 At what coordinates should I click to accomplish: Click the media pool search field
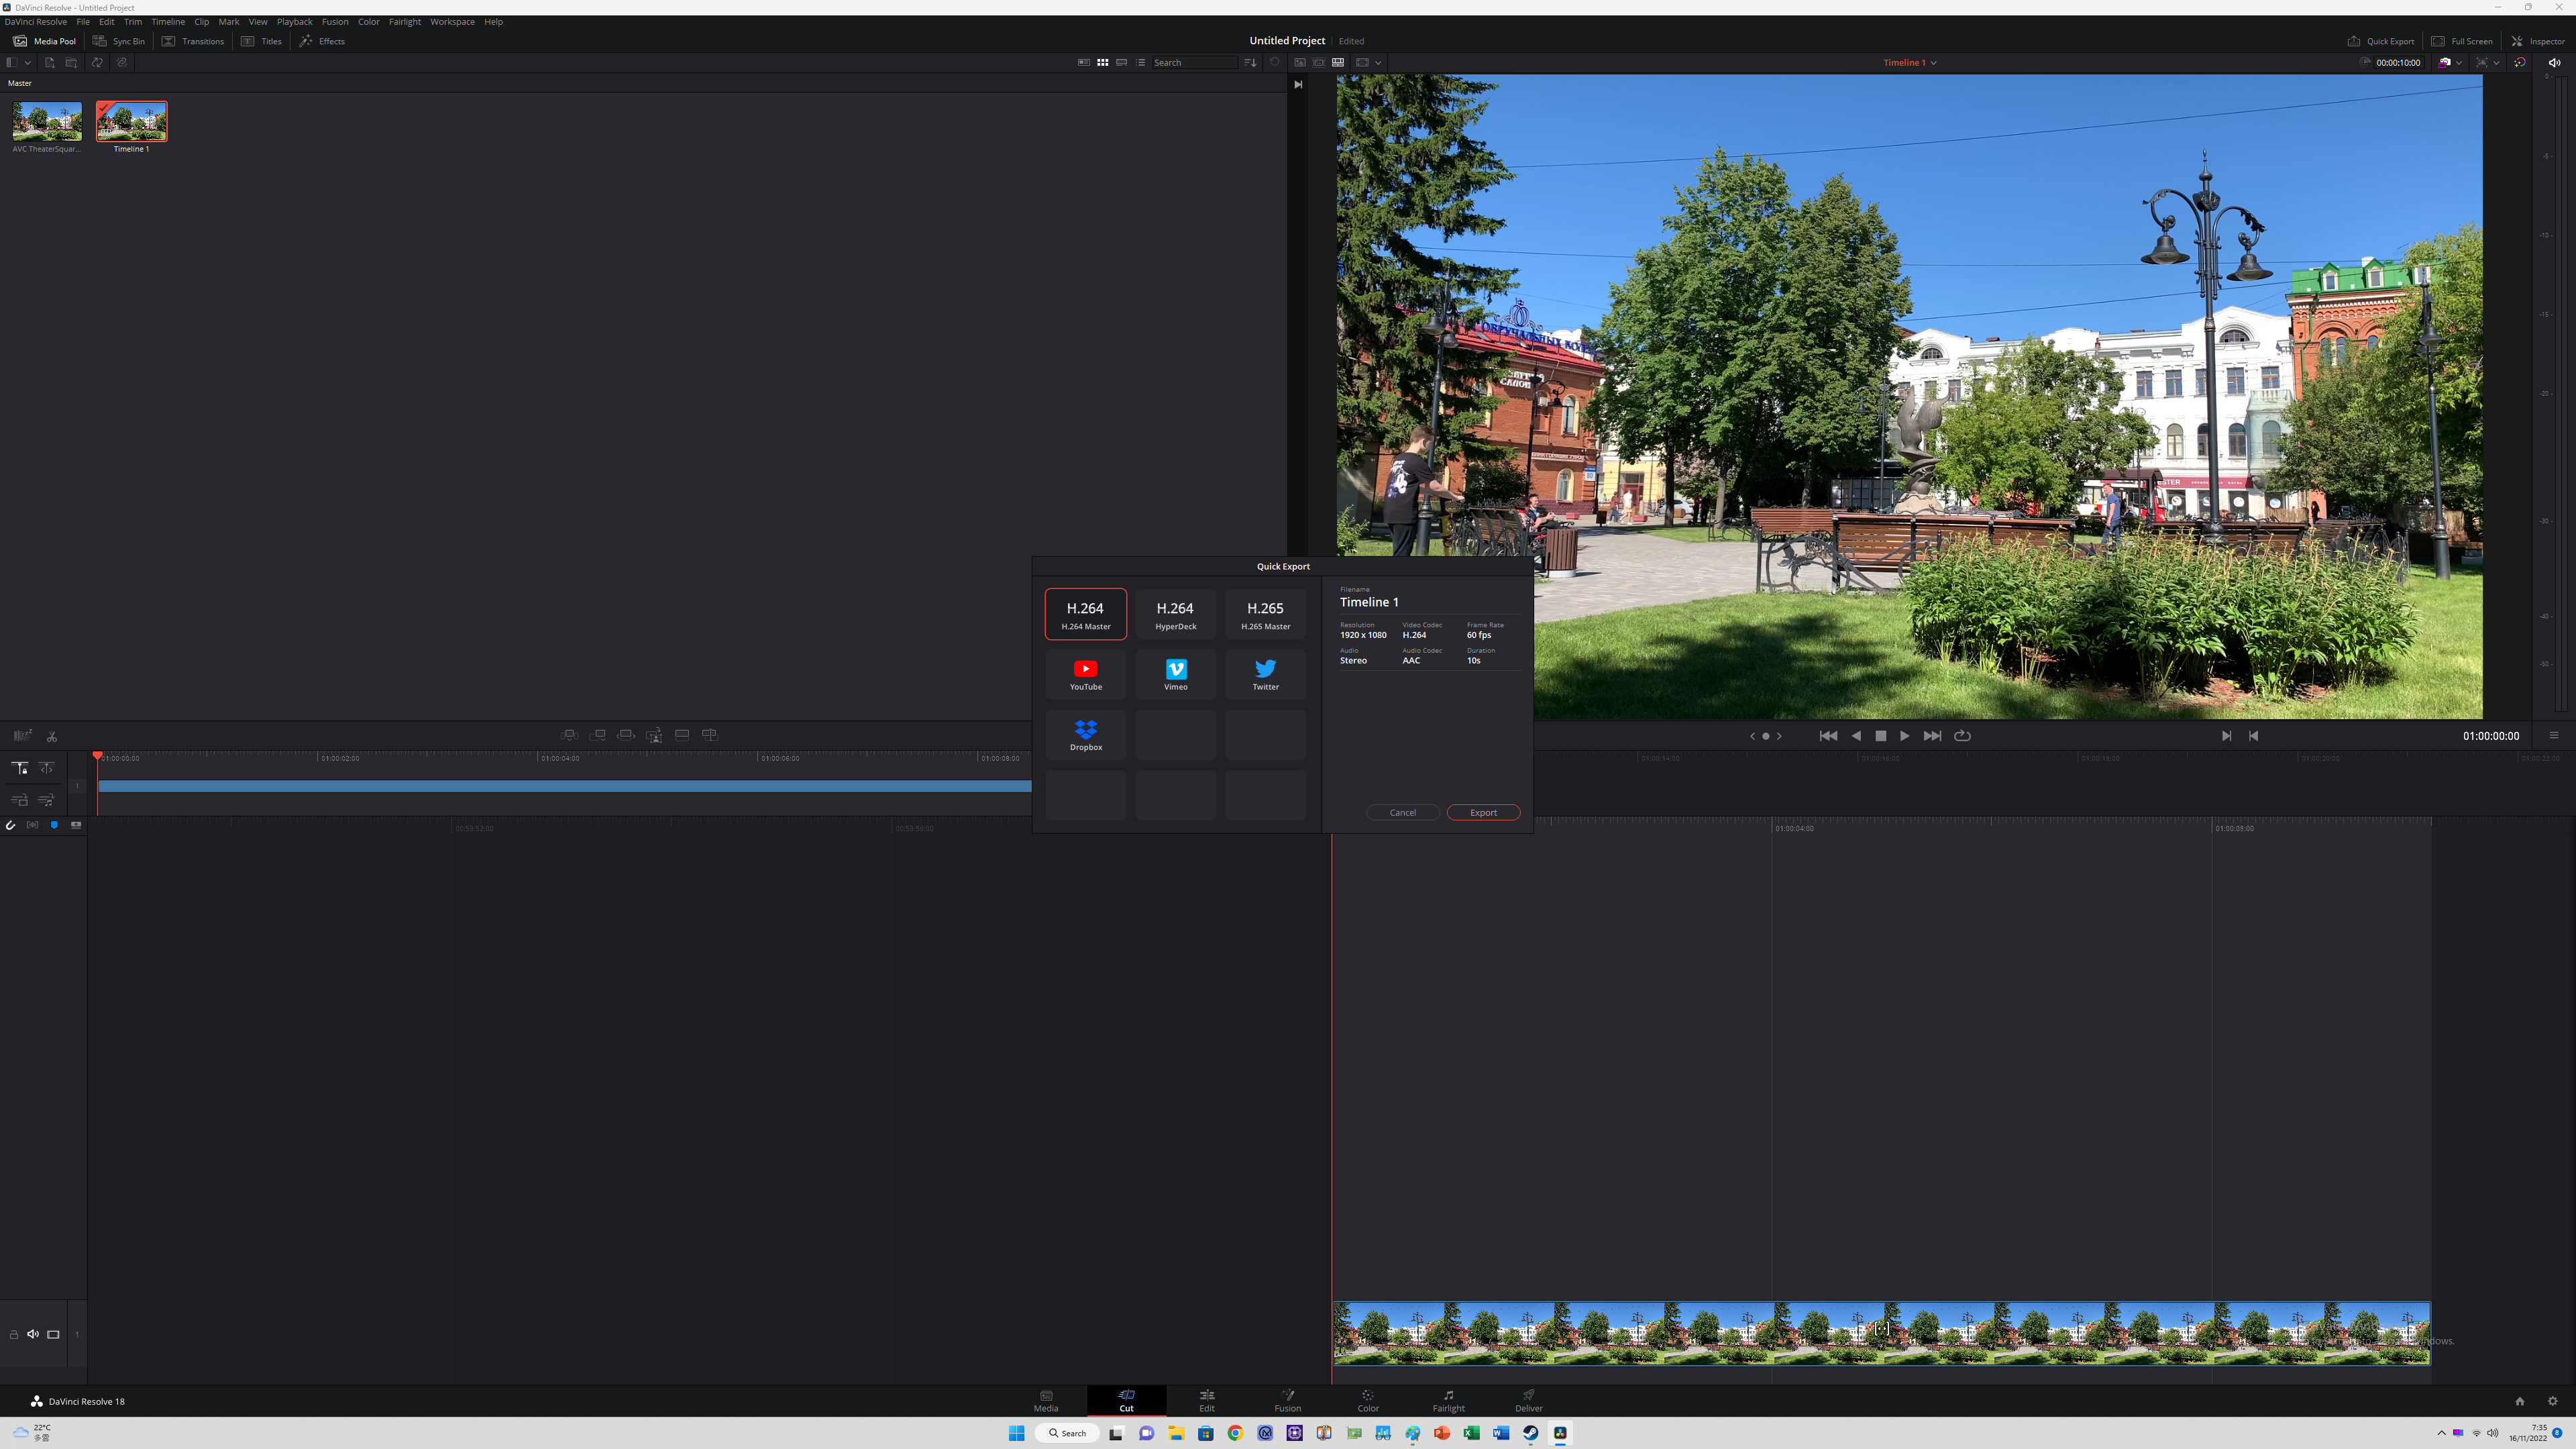tap(1195, 62)
